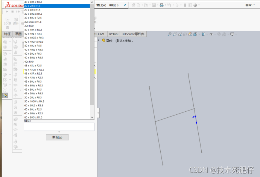Click the 组(G) selection box
This screenshot has height=177, width=260.
tap(59, 127)
